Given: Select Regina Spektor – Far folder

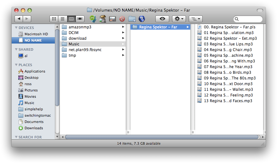Looking at the screenshot, I should coord(160,27).
